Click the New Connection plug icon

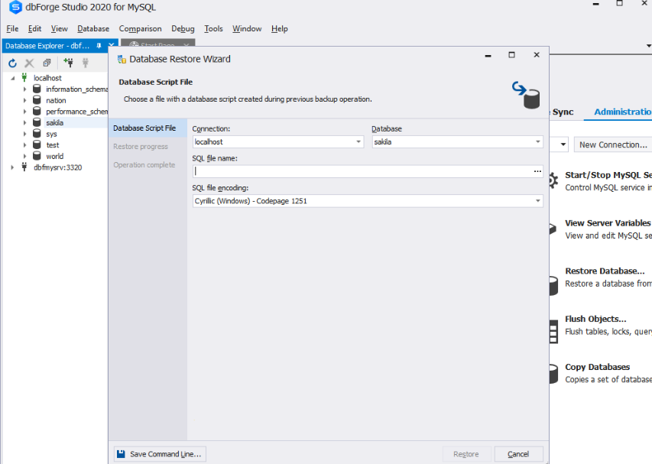click(69, 63)
